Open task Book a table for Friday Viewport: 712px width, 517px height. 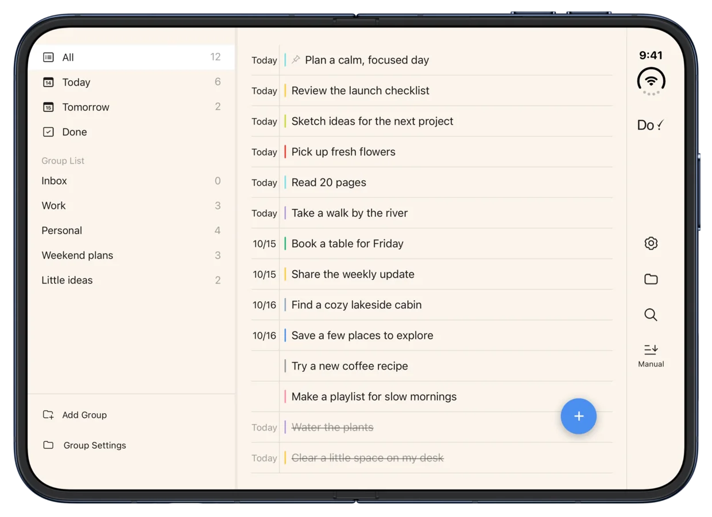[432, 243]
